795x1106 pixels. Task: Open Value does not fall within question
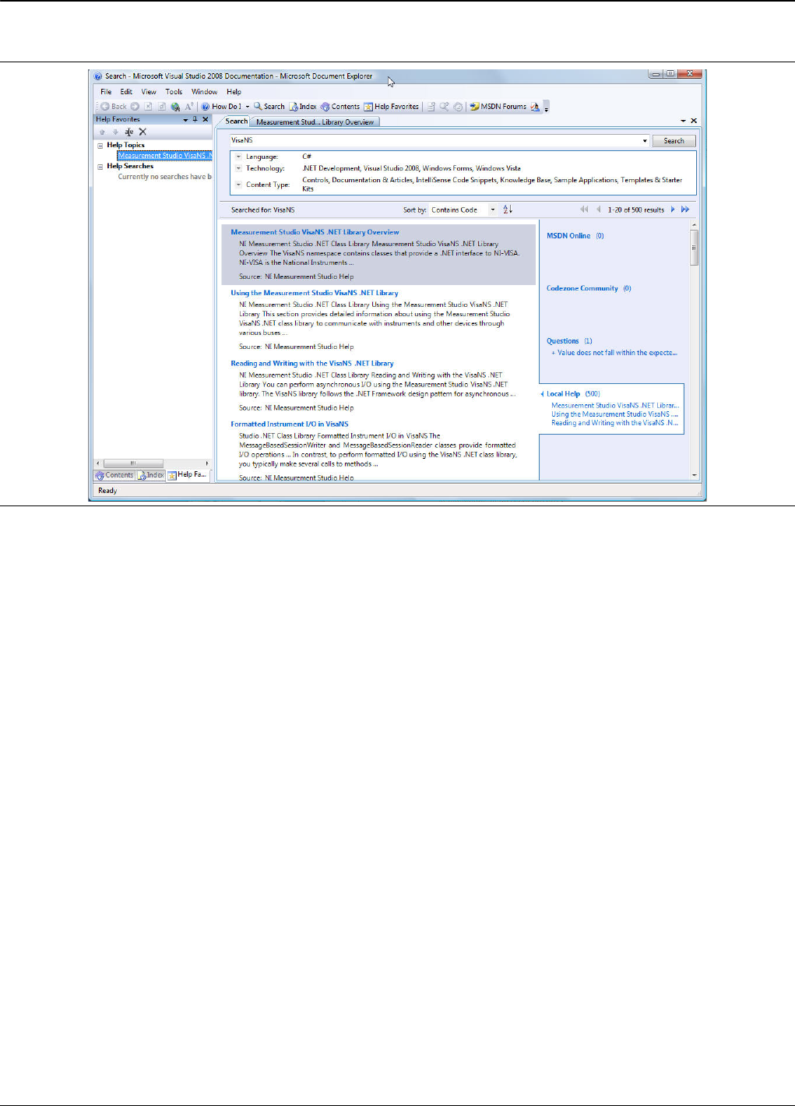pos(617,353)
